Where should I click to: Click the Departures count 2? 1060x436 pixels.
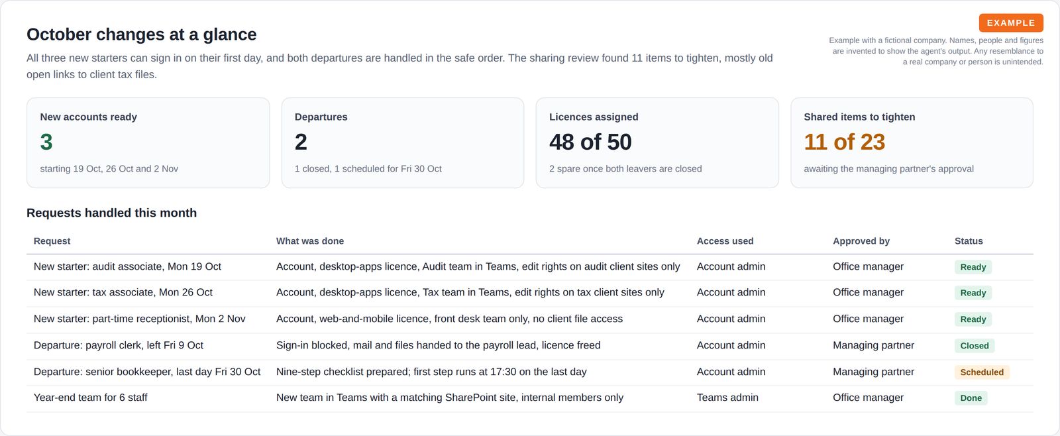[301, 142]
